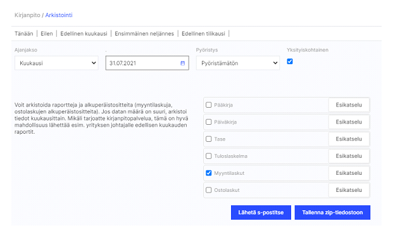Click the date field showing 31.07.2021
Image resolution: width=400 pixels, height=235 pixels.
[147, 63]
